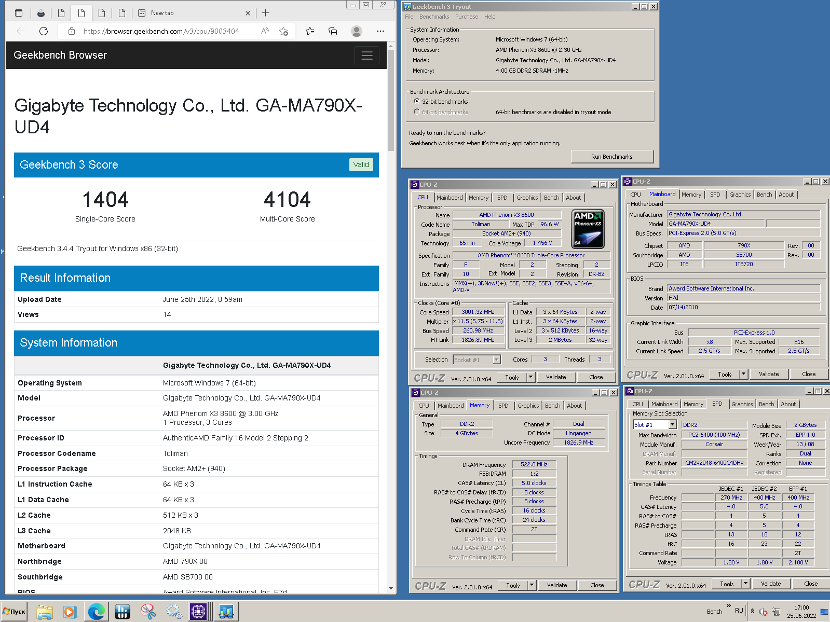
Task: Click the RU language indicator
Action: tap(739, 611)
